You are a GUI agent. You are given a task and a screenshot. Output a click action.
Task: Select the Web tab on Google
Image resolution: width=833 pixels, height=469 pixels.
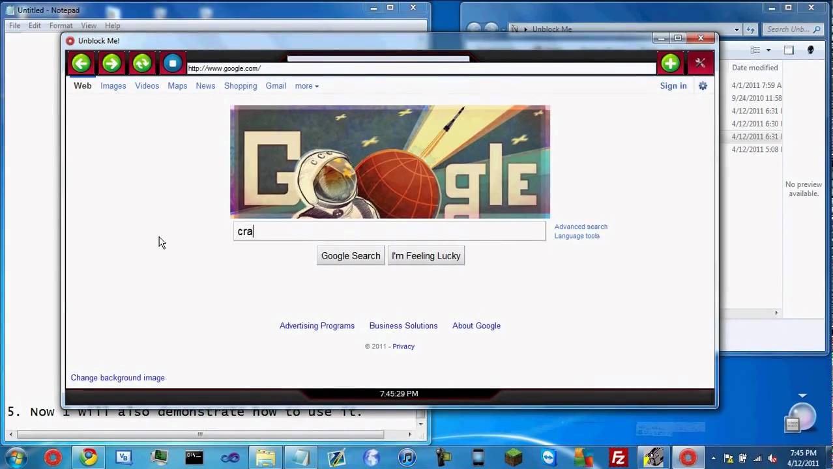[83, 86]
